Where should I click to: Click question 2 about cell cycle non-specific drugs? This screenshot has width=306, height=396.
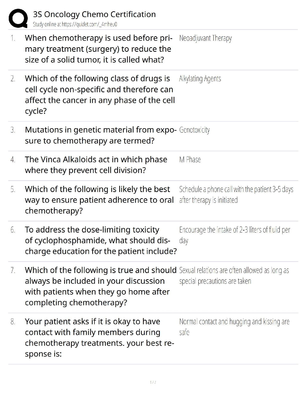click(x=99, y=94)
